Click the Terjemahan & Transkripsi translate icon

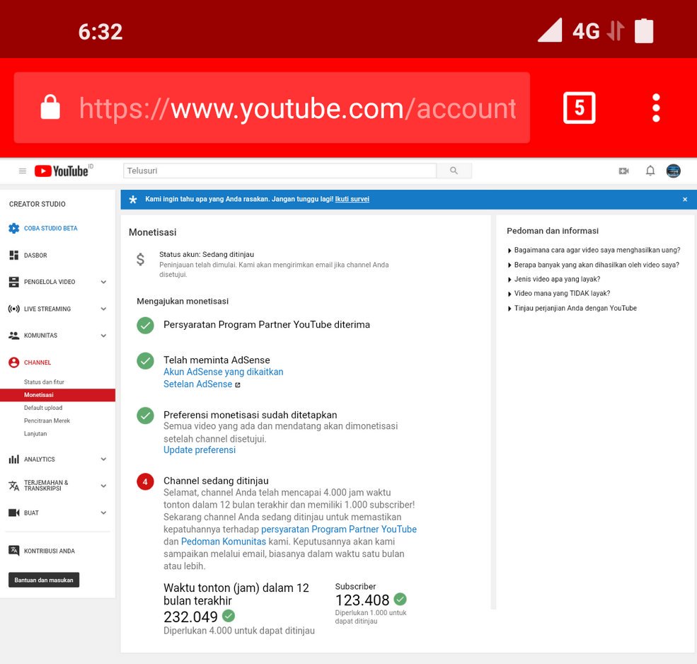(13, 486)
